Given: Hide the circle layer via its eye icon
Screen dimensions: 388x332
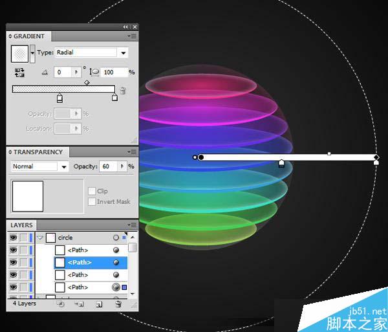Looking at the screenshot, I should [x=13, y=238].
